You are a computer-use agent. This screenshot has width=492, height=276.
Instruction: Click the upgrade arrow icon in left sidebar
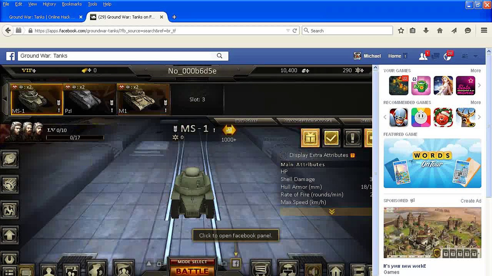pyautogui.click(x=10, y=235)
